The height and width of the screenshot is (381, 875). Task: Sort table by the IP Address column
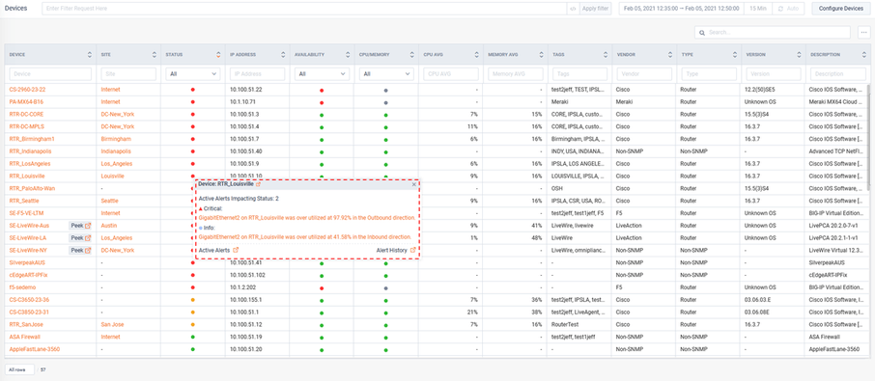[283, 55]
